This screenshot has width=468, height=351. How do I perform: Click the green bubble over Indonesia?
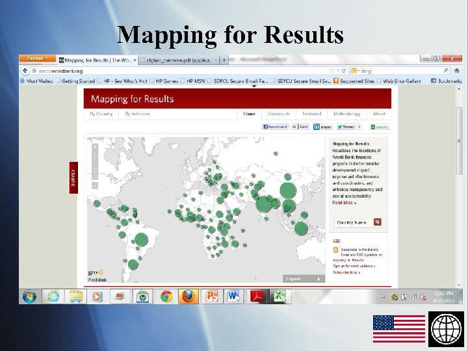click(301, 228)
